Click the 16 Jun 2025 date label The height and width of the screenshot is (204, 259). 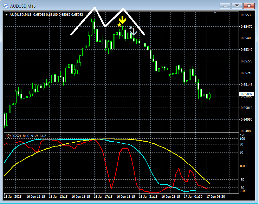(13, 196)
